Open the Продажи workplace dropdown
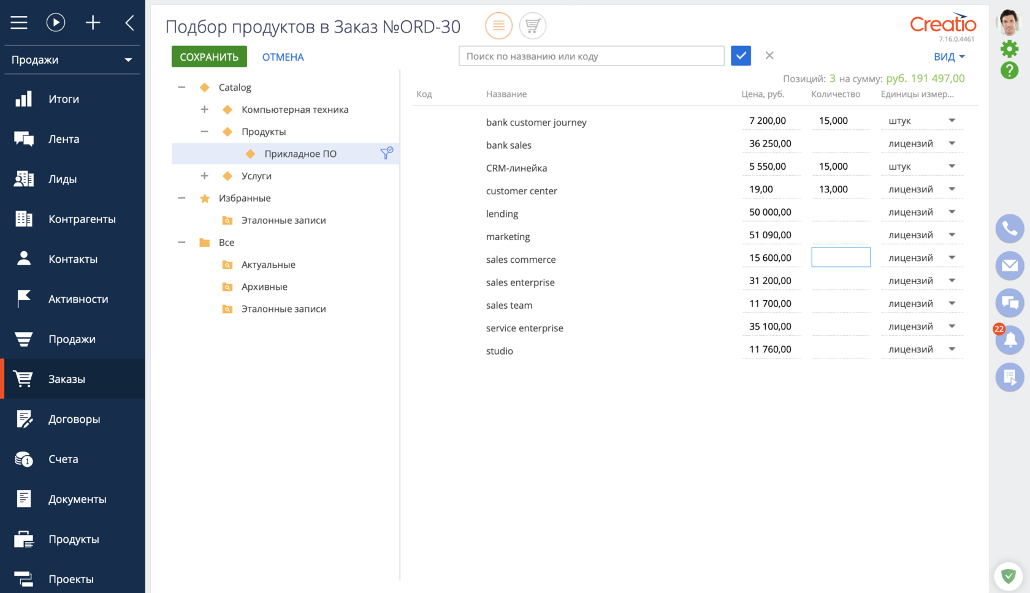 (x=72, y=60)
